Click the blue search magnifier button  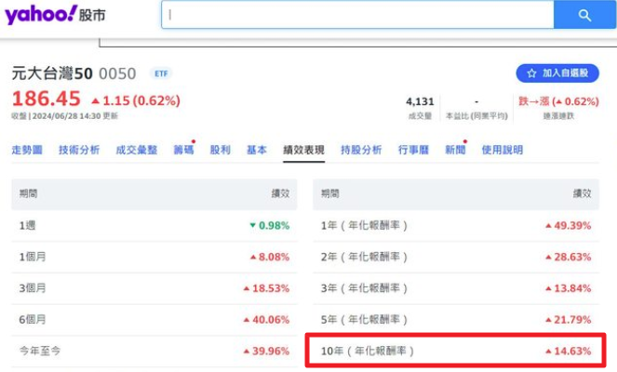pyautogui.click(x=584, y=15)
